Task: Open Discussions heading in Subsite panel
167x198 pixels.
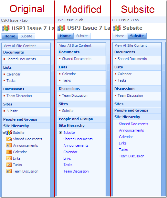Action: 125,89
